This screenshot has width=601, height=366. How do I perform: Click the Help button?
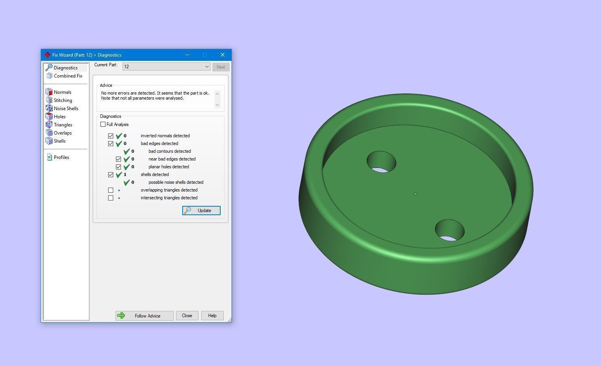point(212,316)
